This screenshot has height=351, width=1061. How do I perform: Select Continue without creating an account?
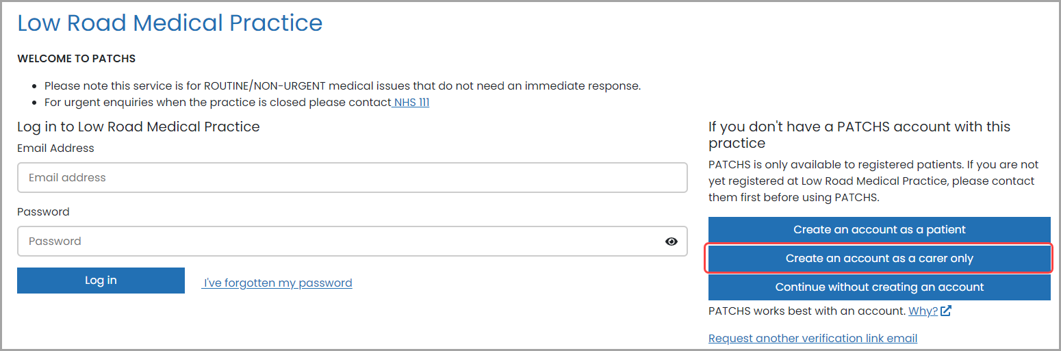(879, 287)
